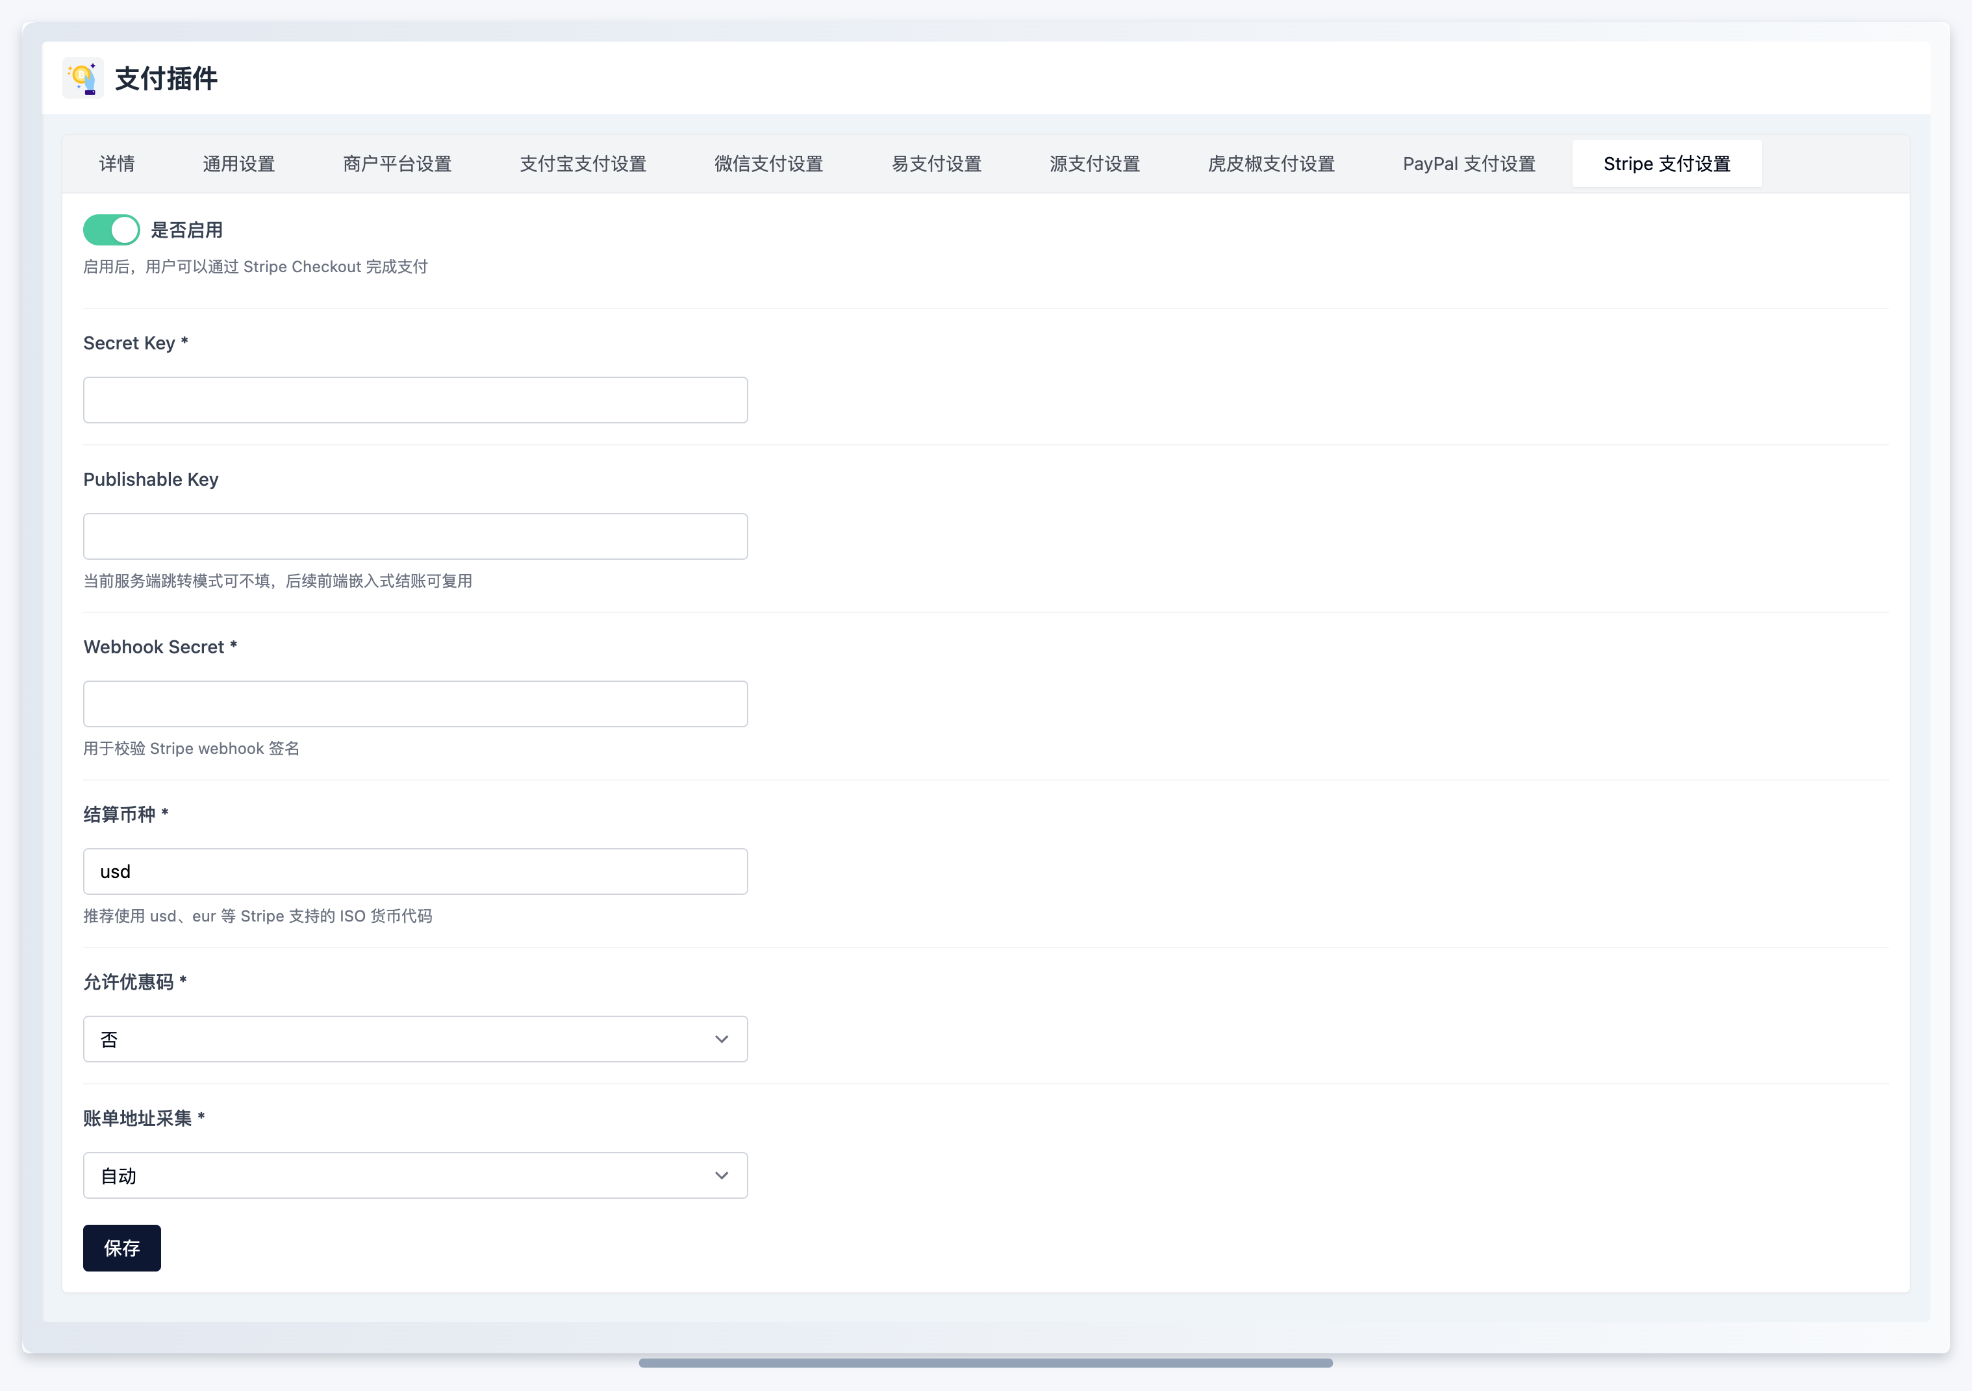Click the 结算币种 field containing usd
Image resolution: width=1972 pixels, height=1391 pixels.
(x=416, y=871)
